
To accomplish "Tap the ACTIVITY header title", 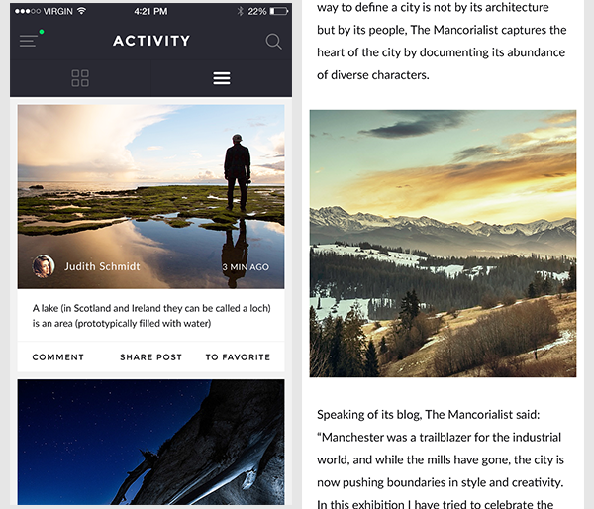I will point(151,41).
